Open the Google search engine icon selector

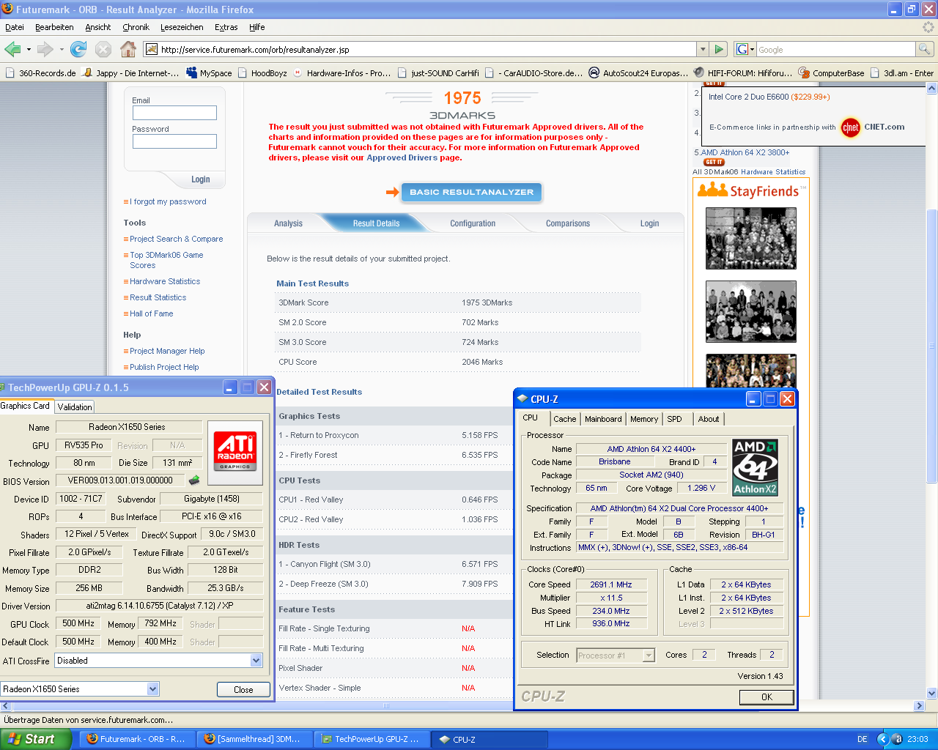[x=745, y=49]
